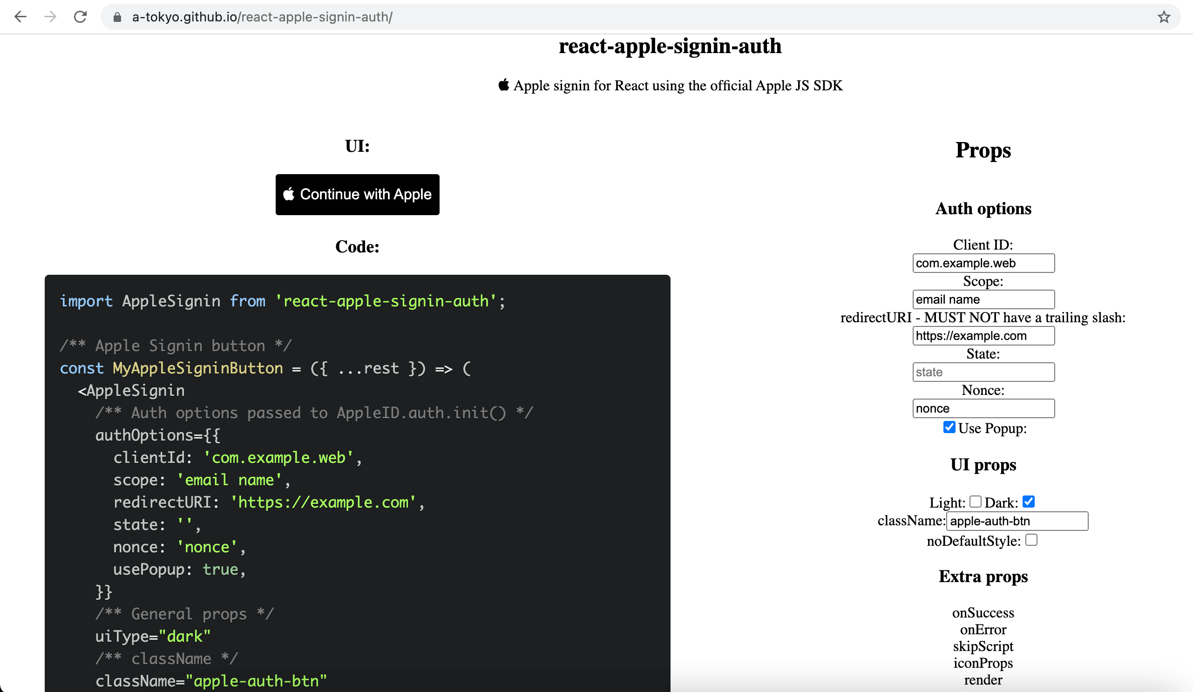The image size is (1193, 692).
Task: Focus the Nonce text field
Action: coord(983,408)
